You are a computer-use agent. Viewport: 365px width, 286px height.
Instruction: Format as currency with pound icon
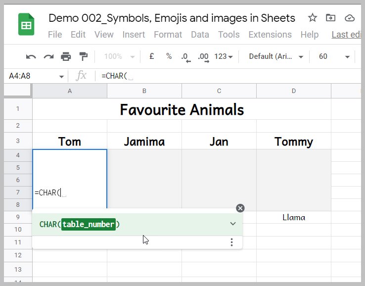151,56
